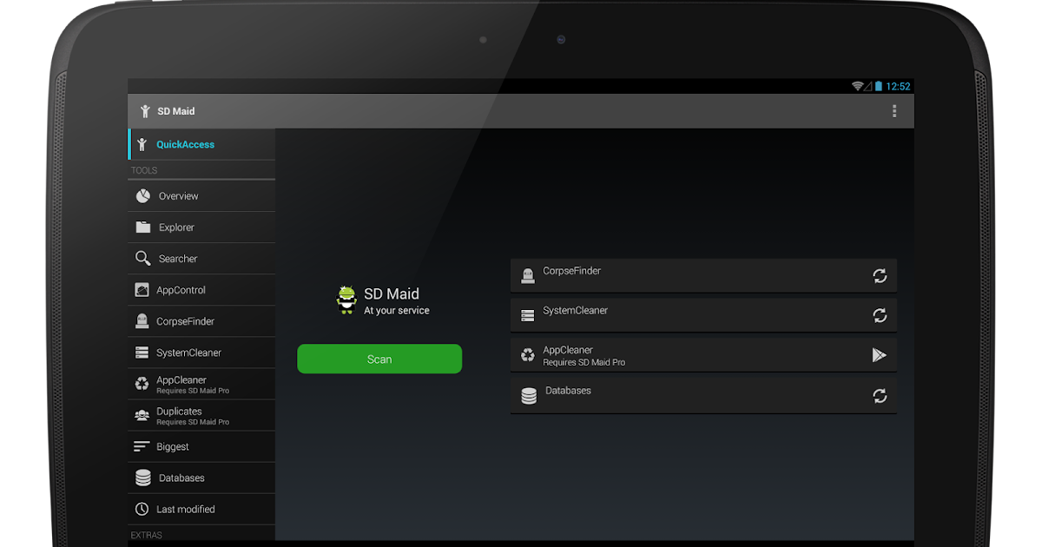Click the Databases card cylinder icon

tap(529, 396)
